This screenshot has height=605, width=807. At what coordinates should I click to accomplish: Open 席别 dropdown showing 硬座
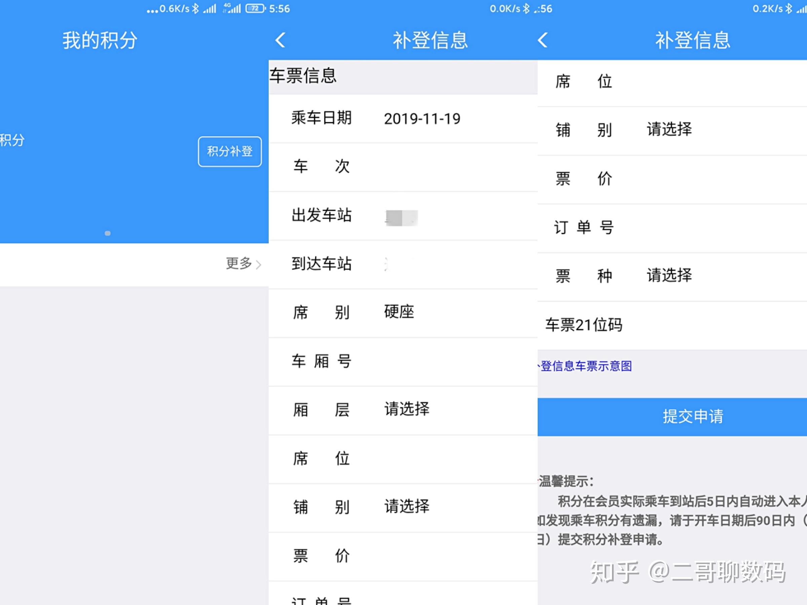[x=403, y=313]
